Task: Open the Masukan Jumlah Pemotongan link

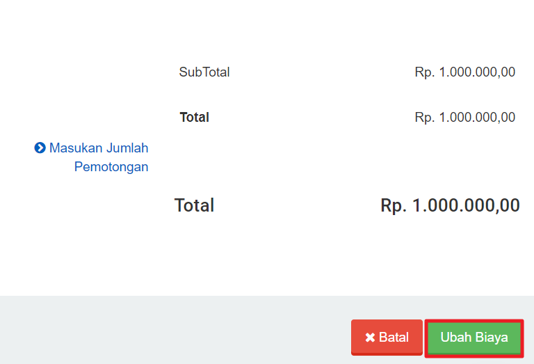Action: click(x=91, y=157)
